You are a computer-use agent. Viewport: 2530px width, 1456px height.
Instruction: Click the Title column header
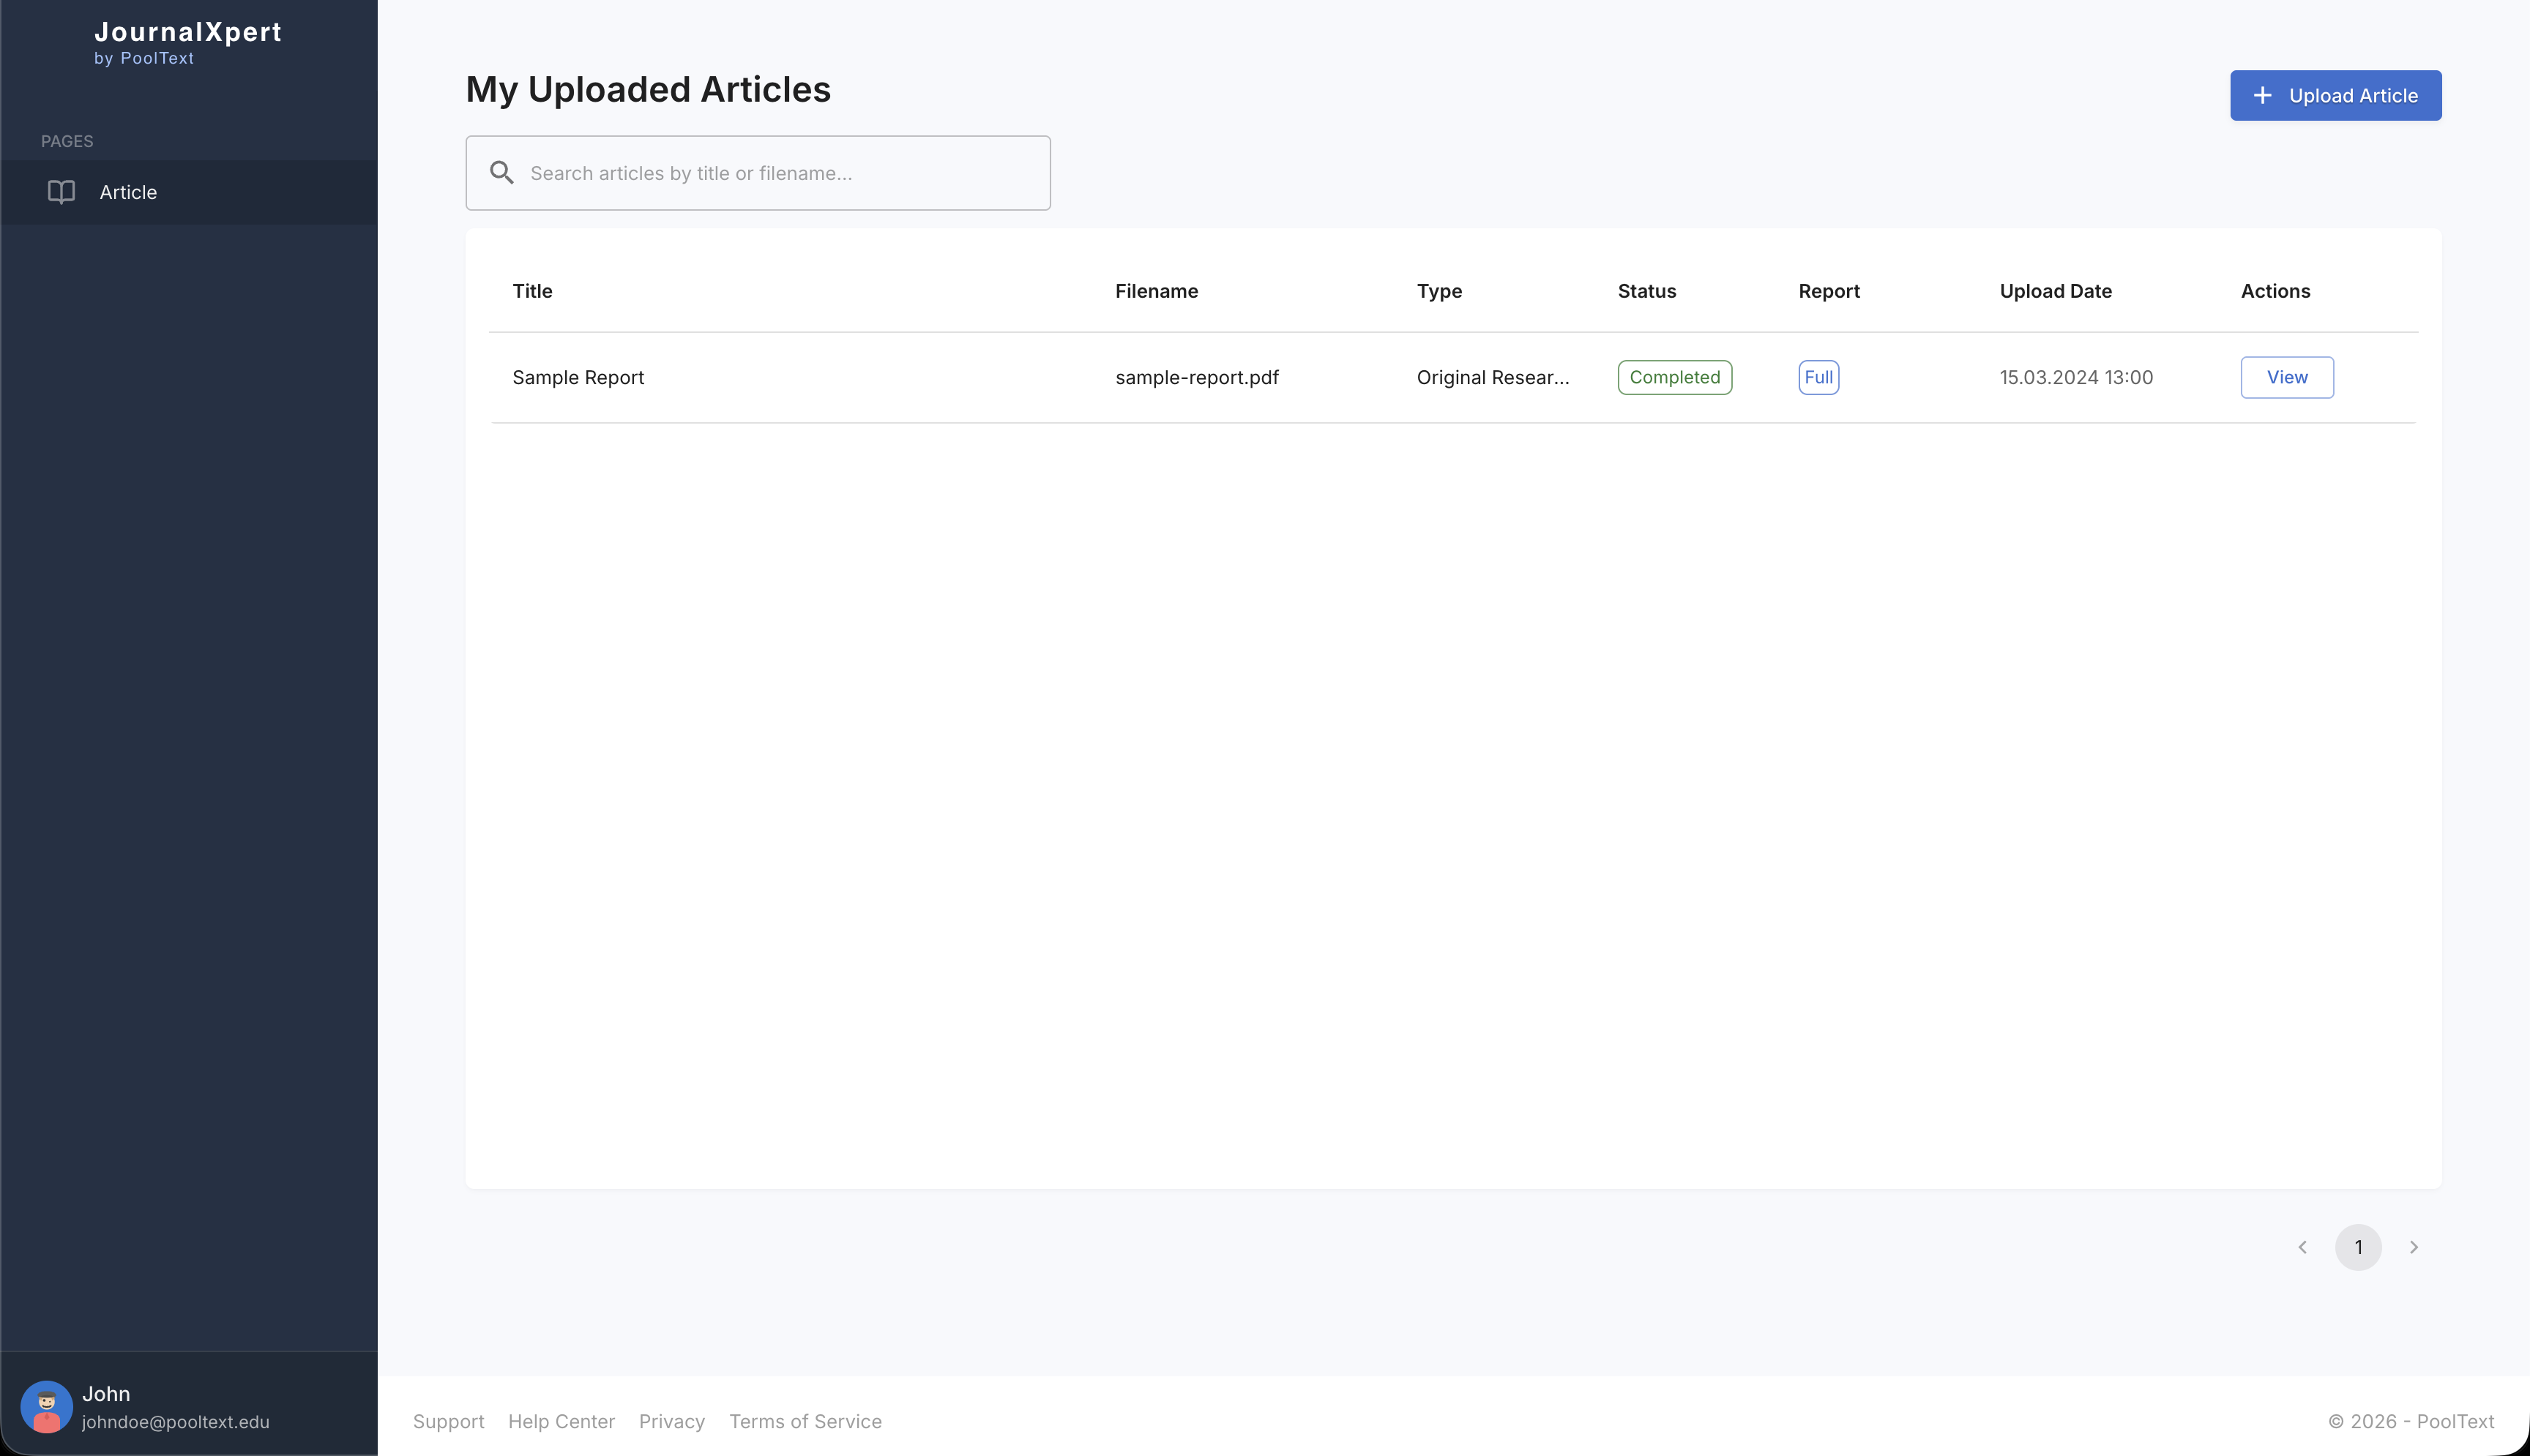tap(532, 291)
